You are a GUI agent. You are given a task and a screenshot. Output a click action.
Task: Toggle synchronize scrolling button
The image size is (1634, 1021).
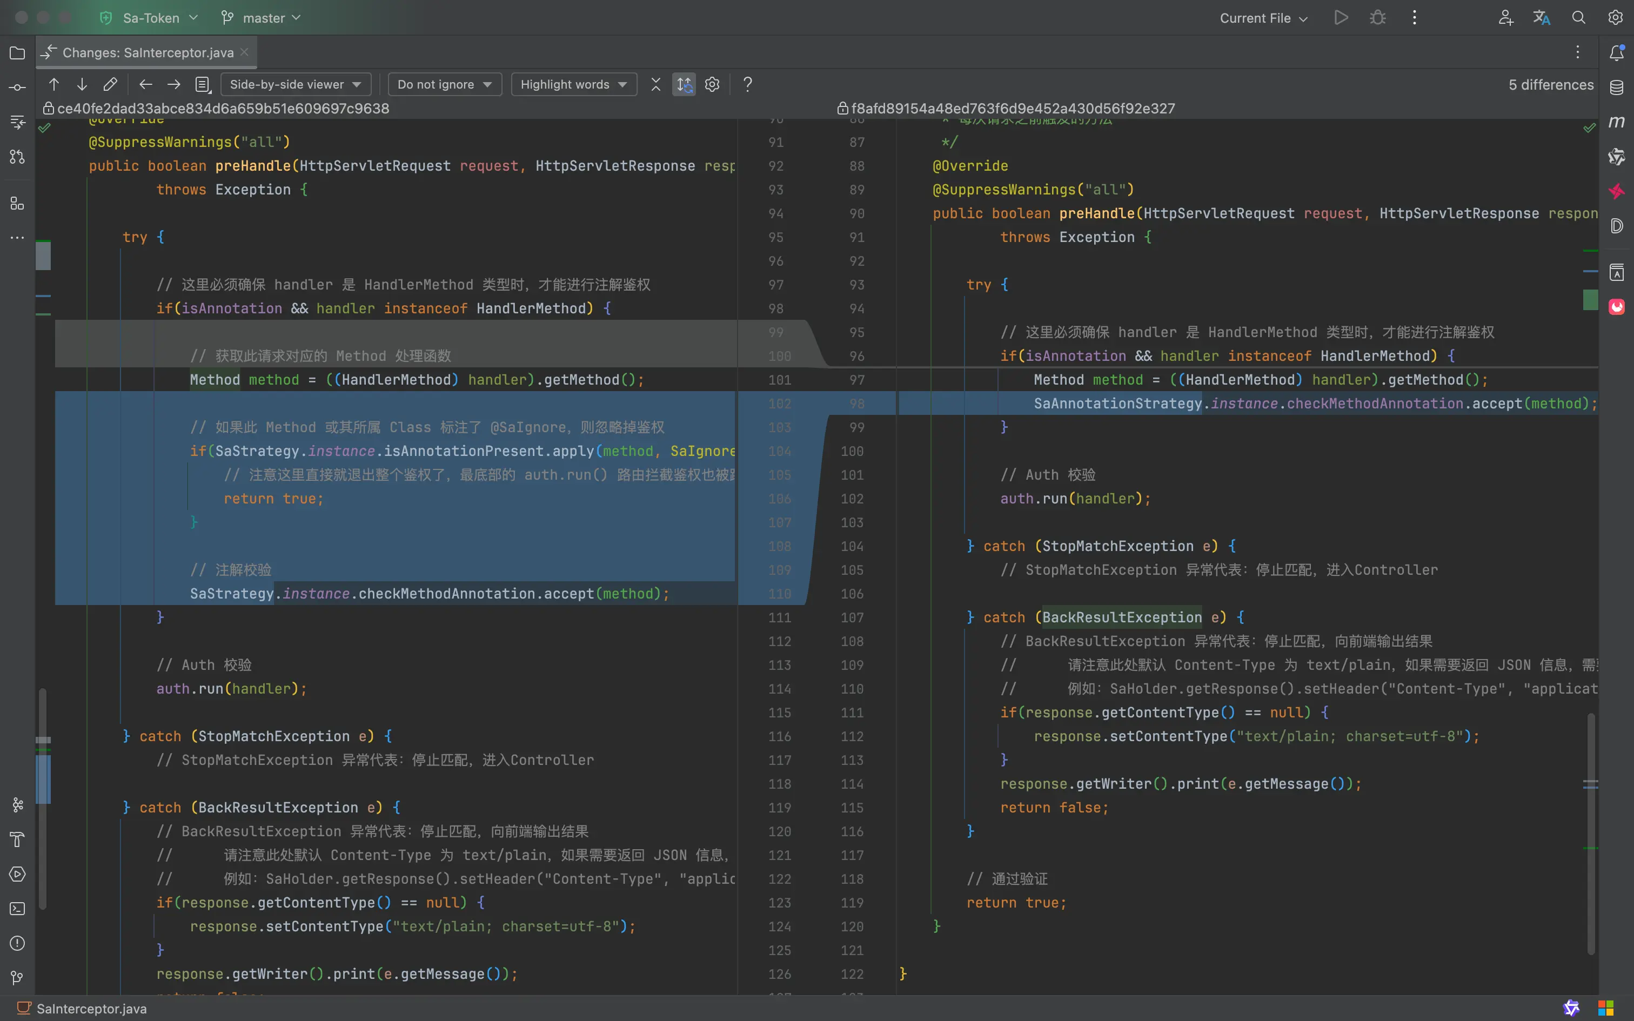(x=684, y=84)
